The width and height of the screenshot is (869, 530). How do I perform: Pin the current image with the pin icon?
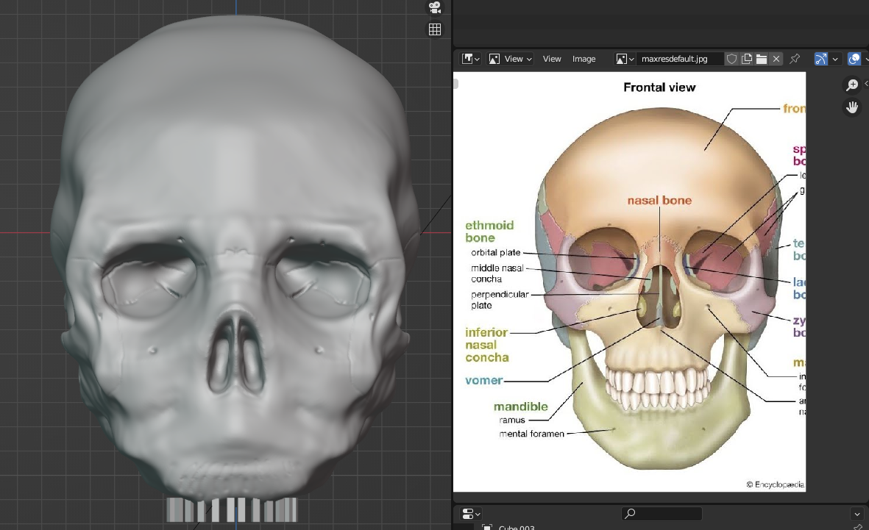click(x=795, y=59)
